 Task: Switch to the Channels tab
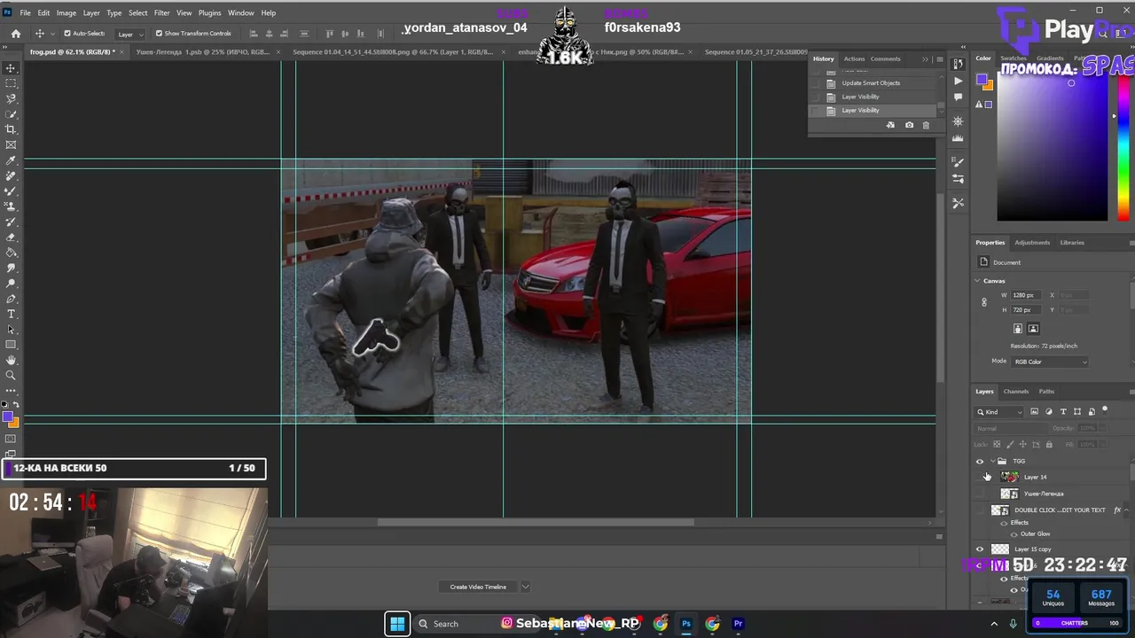coord(1016,392)
